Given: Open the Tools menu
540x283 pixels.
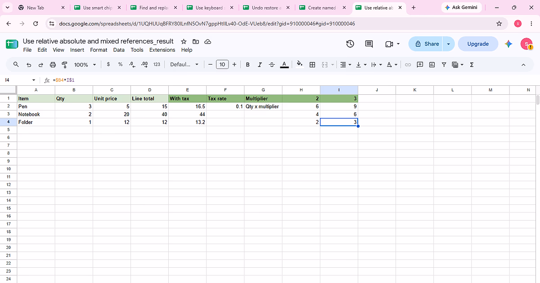Looking at the screenshot, I should [137, 50].
